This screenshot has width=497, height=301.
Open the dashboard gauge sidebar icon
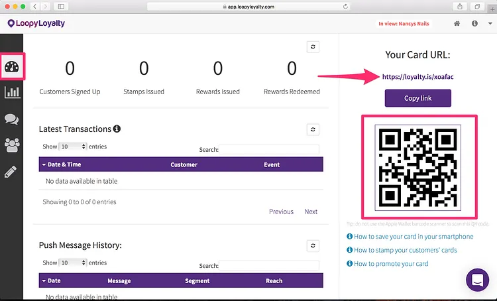[x=12, y=66]
